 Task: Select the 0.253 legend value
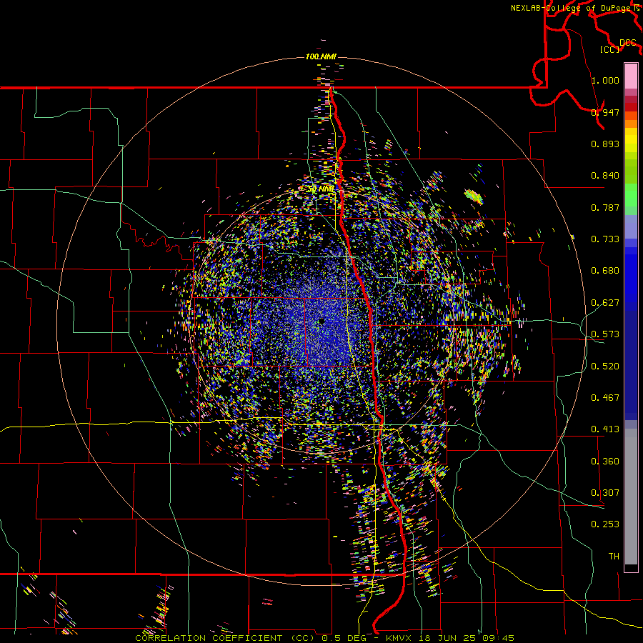tap(605, 524)
